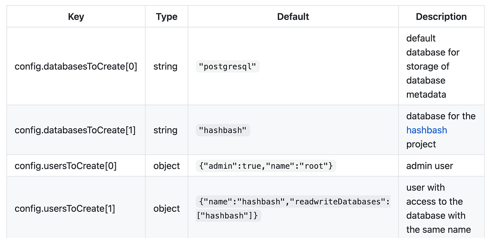Click the Default column header

click(293, 17)
